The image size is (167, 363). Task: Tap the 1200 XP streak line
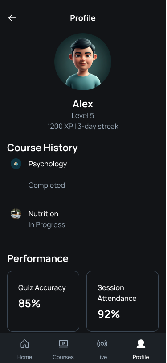click(83, 127)
